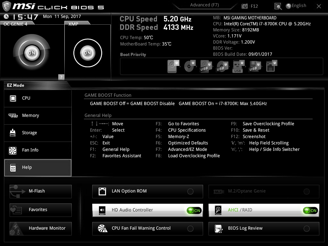The image size is (328, 246).
Task: Click the AHCI/RAID disk icon
Action: tap(218, 210)
